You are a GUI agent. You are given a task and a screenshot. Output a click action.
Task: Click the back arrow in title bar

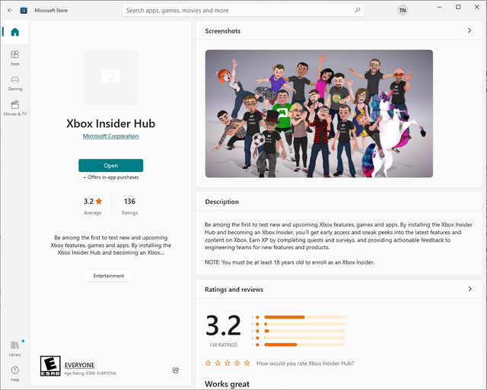[10, 11]
